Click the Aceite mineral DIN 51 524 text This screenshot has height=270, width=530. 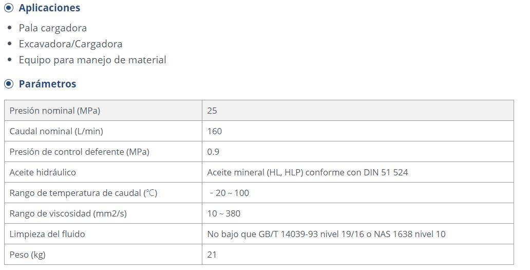[307, 173]
